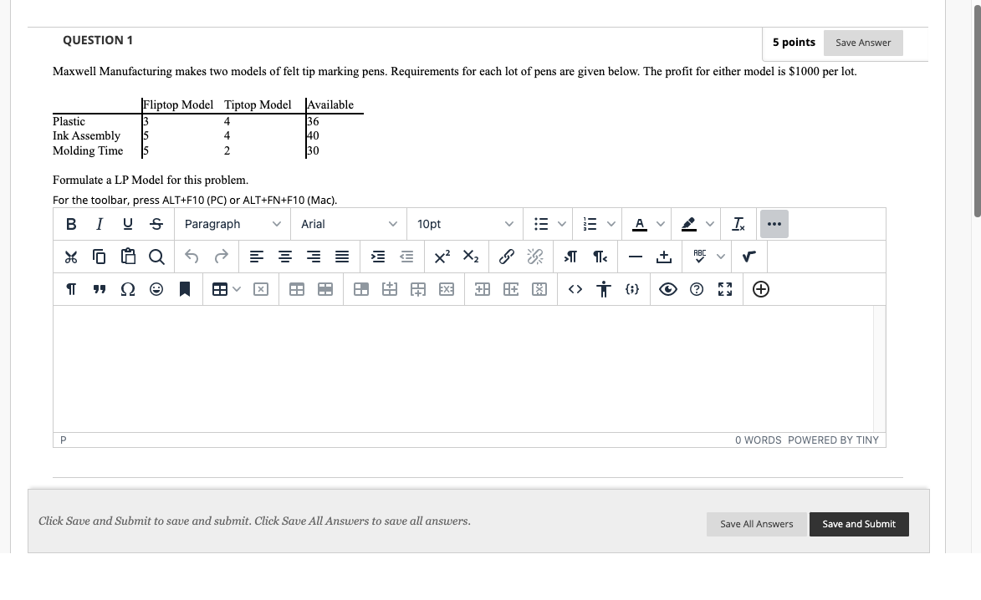This screenshot has width=981, height=600.
Task: Collapse the toolbar with three-dots button
Action: point(774,224)
